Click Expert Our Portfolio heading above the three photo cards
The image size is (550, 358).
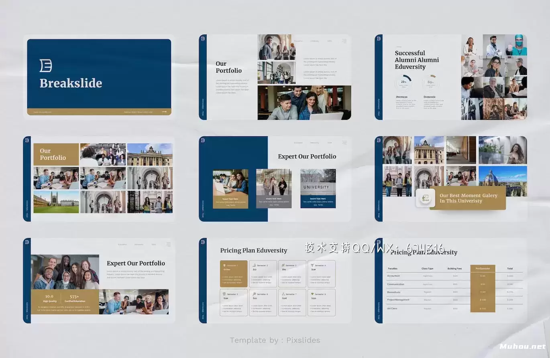tap(307, 156)
